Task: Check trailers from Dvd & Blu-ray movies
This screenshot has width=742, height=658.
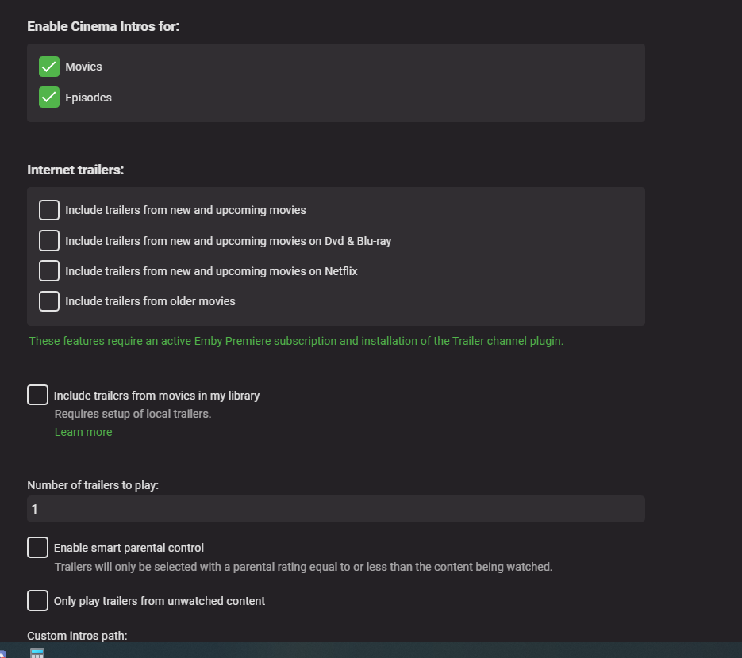Action: point(49,240)
